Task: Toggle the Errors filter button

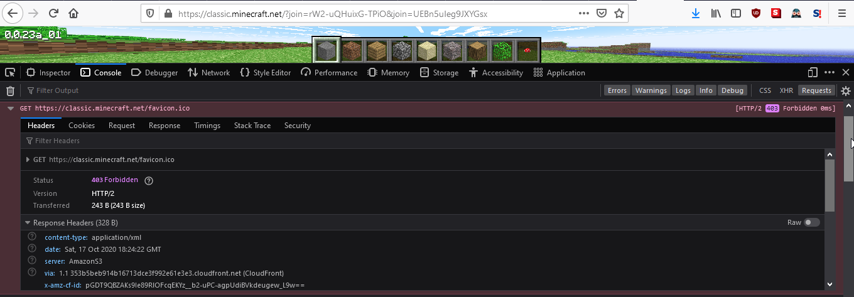Action: pyautogui.click(x=617, y=90)
